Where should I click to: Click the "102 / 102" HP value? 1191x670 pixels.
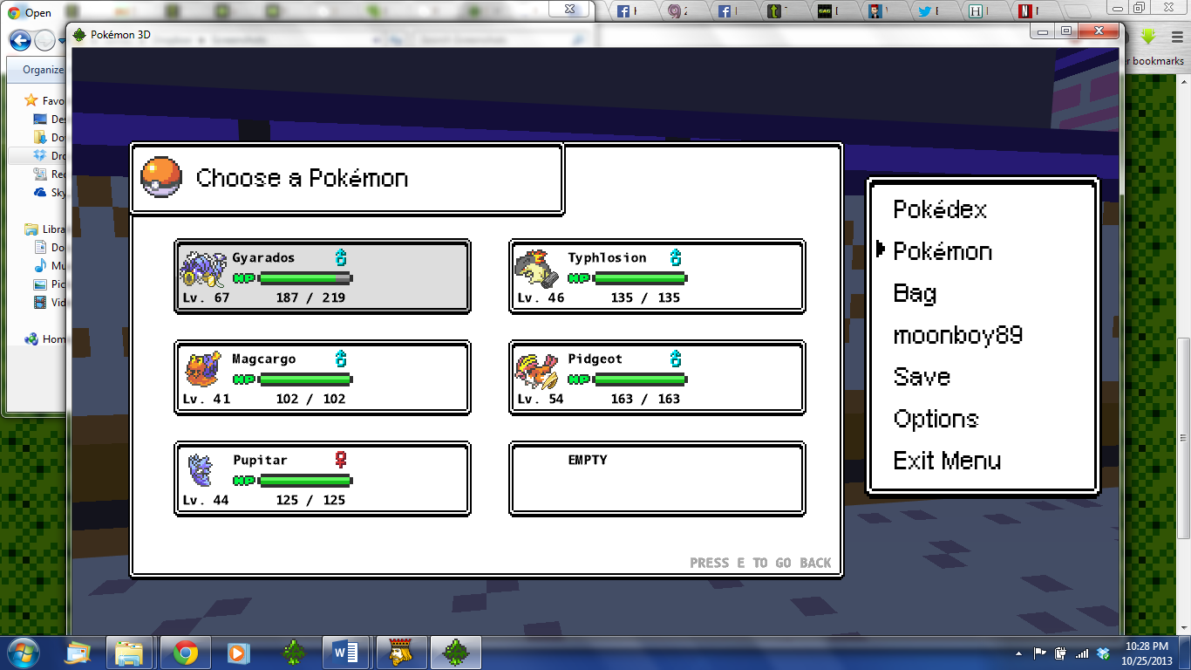pos(310,399)
